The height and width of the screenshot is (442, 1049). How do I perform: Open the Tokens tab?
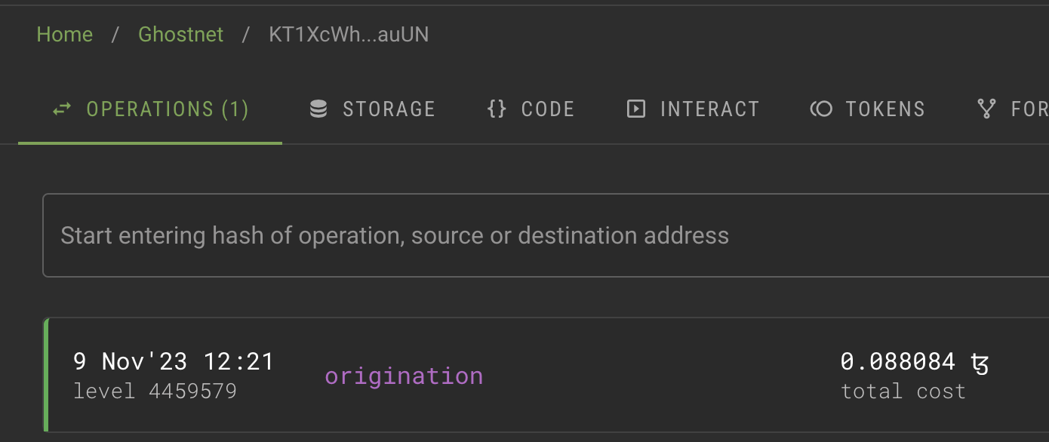(885, 109)
